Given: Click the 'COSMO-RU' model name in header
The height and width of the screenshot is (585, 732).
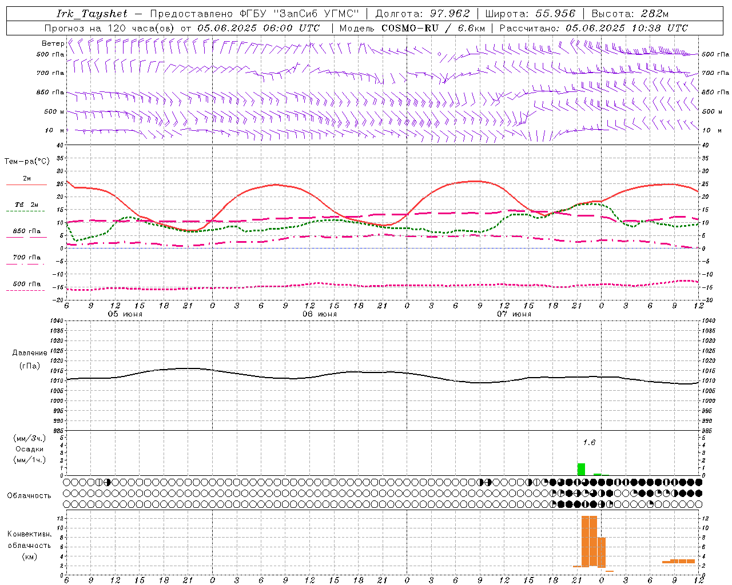Looking at the screenshot, I should [x=409, y=28].
